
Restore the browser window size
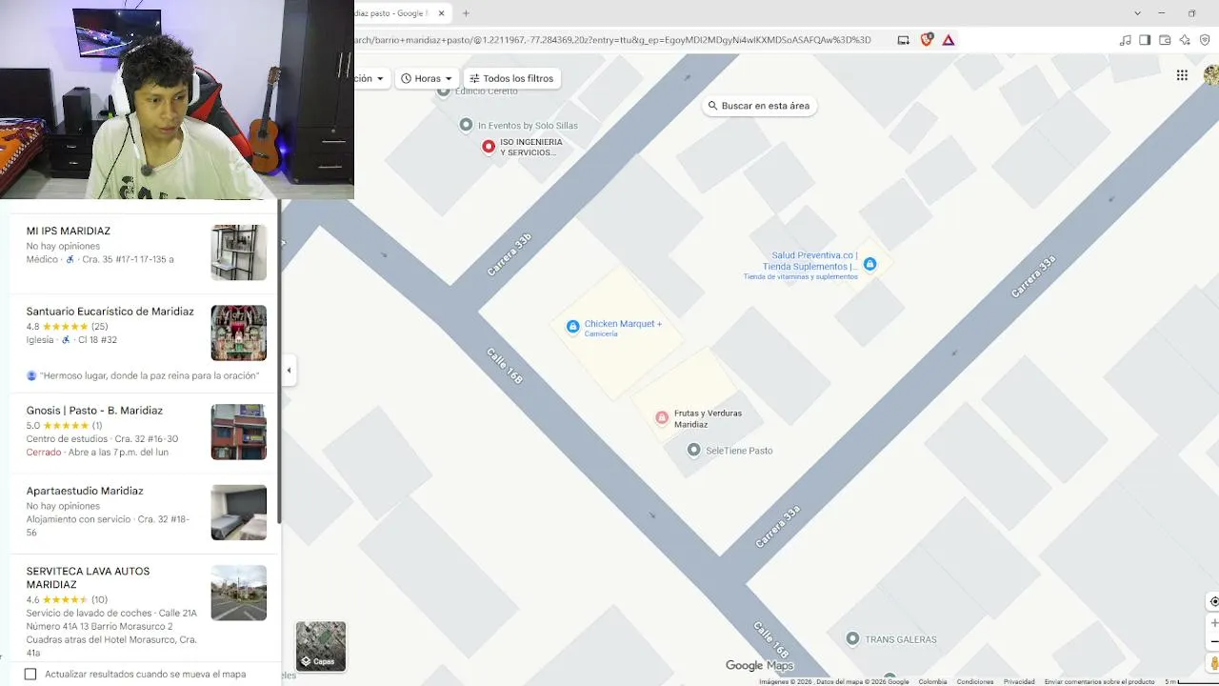tap(1191, 13)
